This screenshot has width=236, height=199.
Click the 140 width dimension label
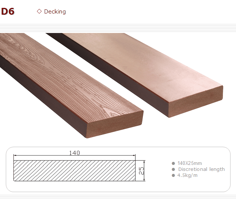click(x=74, y=153)
